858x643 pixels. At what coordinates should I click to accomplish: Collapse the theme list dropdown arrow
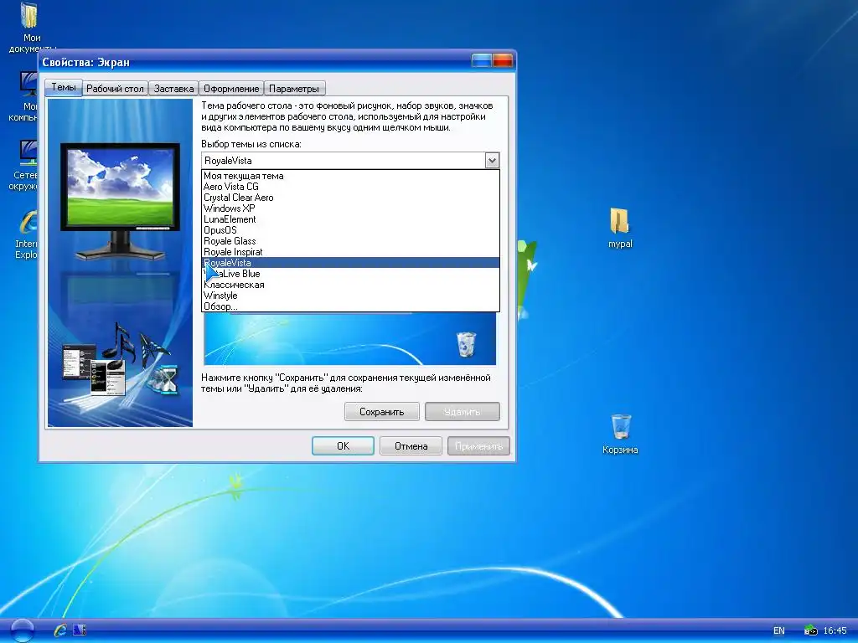492,161
